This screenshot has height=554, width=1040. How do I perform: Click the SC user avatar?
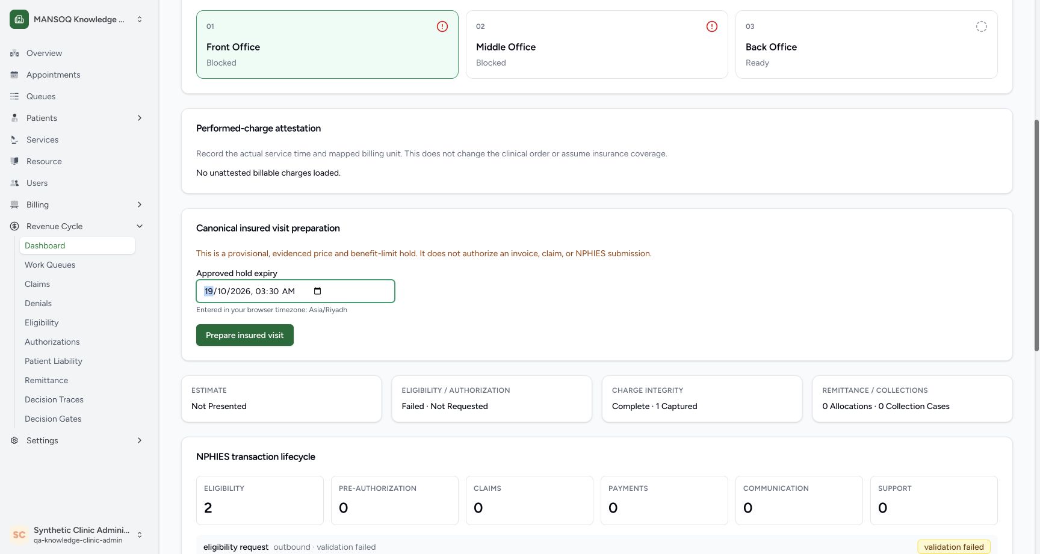pyautogui.click(x=19, y=535)
